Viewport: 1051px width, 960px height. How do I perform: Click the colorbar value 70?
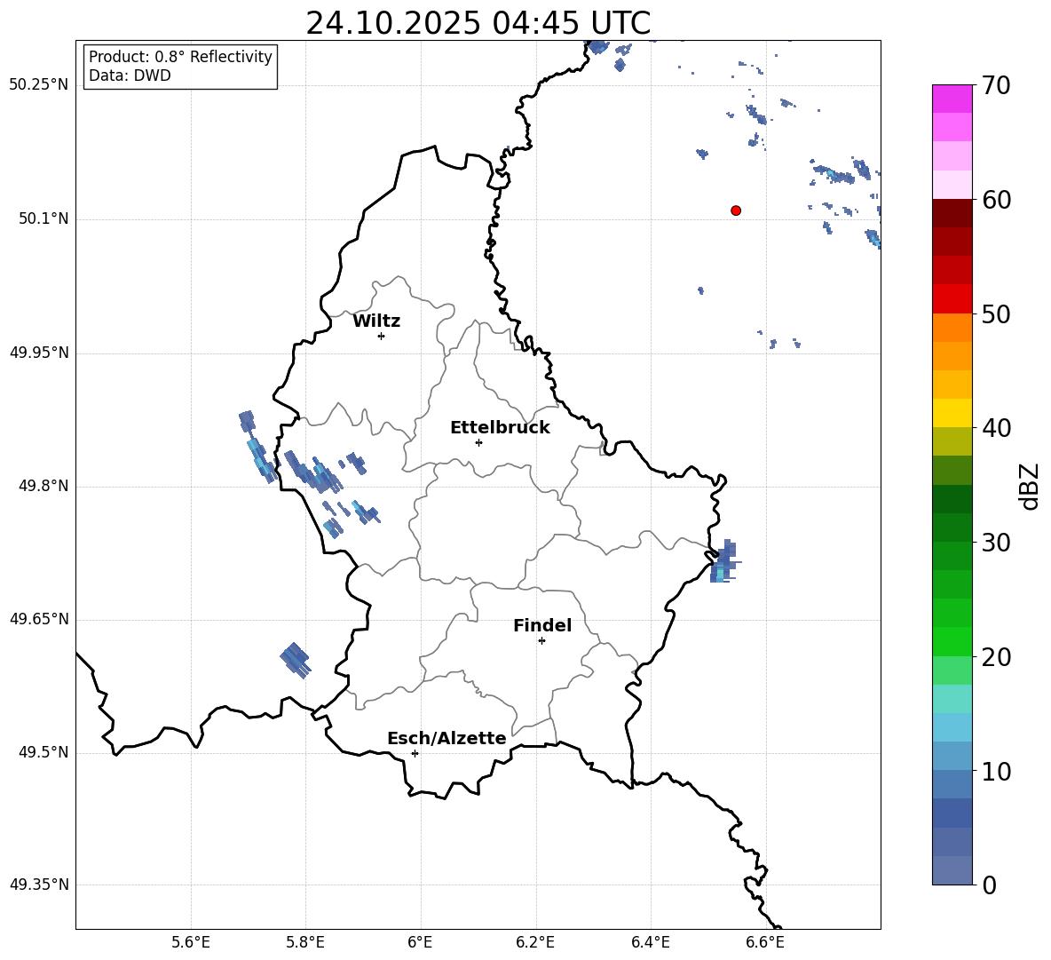point(997,86)
